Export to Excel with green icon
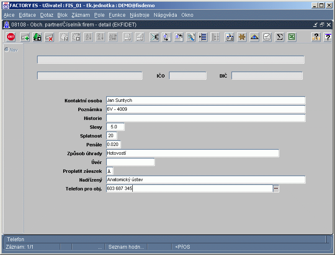 (x=292, y=37)
